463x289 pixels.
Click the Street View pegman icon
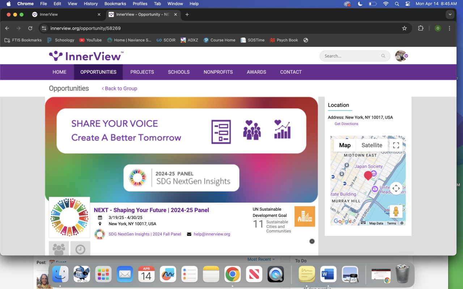point(396,211)
